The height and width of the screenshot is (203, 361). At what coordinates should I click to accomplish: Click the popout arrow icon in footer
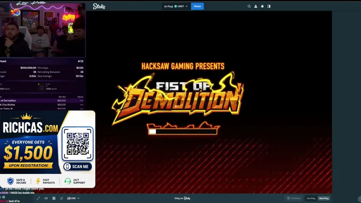61,198
